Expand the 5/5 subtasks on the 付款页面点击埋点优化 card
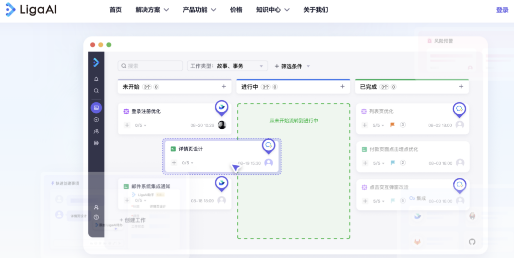The width and height of the screenshot is (514, 258). (378, 163)
